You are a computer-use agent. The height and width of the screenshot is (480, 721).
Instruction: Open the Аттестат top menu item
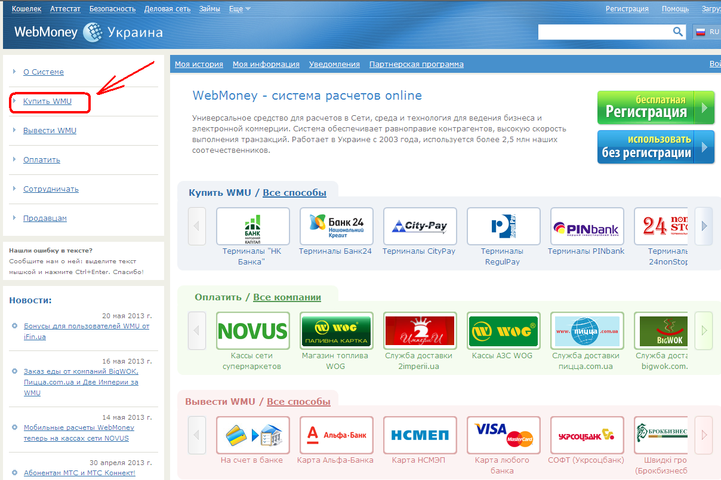pyautogui.click(x=65, y=9)
